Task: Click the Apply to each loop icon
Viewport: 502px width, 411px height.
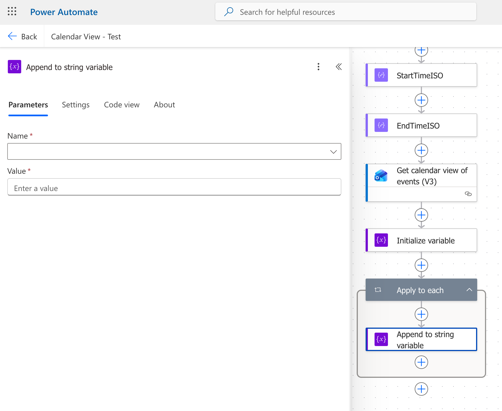Action: coord(378,290)
